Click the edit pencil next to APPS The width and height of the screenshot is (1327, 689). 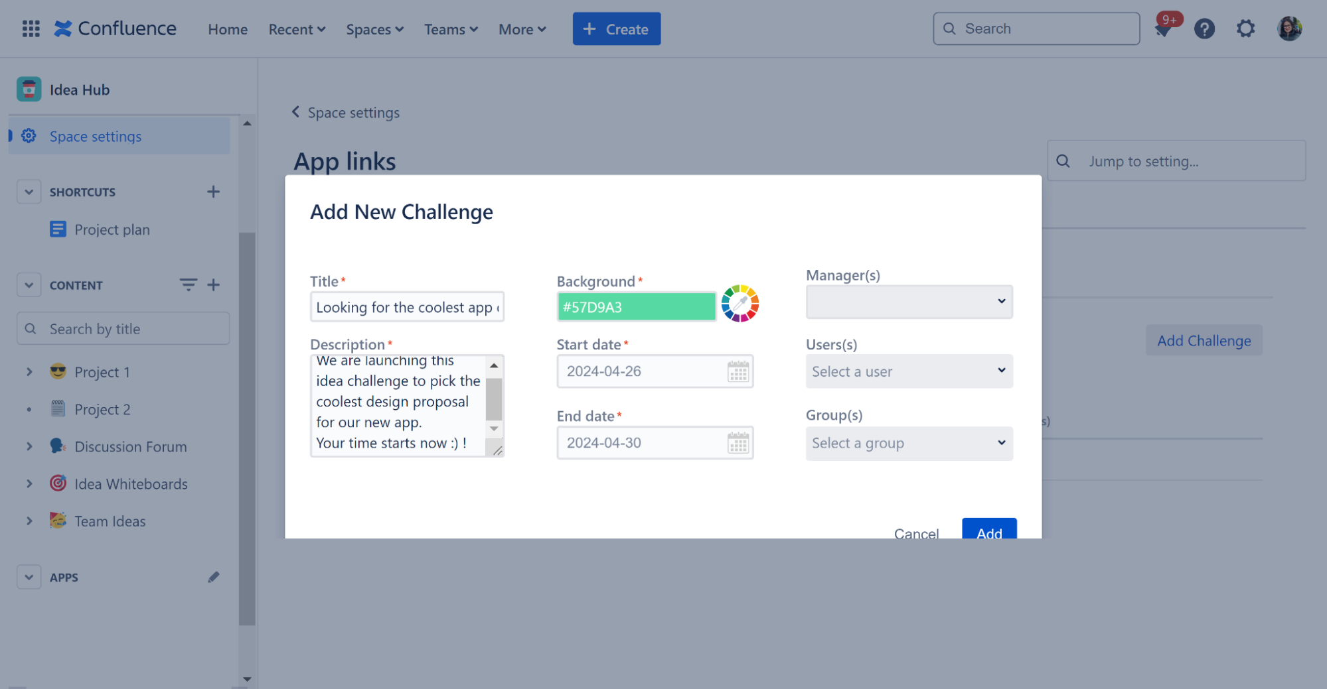213,577
